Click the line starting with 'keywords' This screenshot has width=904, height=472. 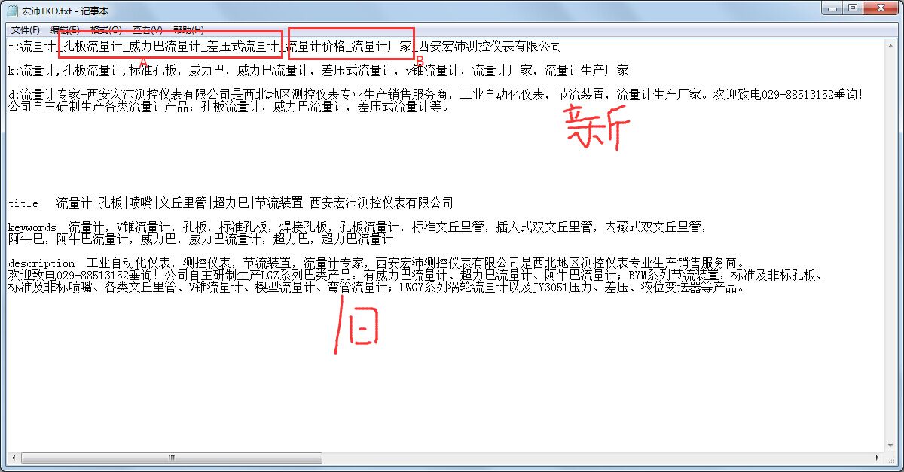(357, 227)
